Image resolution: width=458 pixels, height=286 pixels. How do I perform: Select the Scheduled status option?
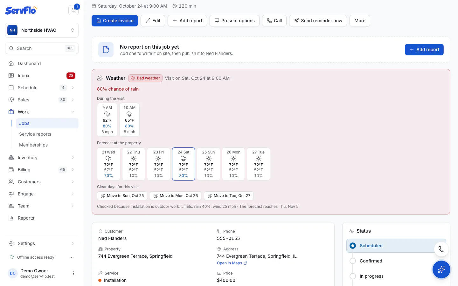click(396, 246)
